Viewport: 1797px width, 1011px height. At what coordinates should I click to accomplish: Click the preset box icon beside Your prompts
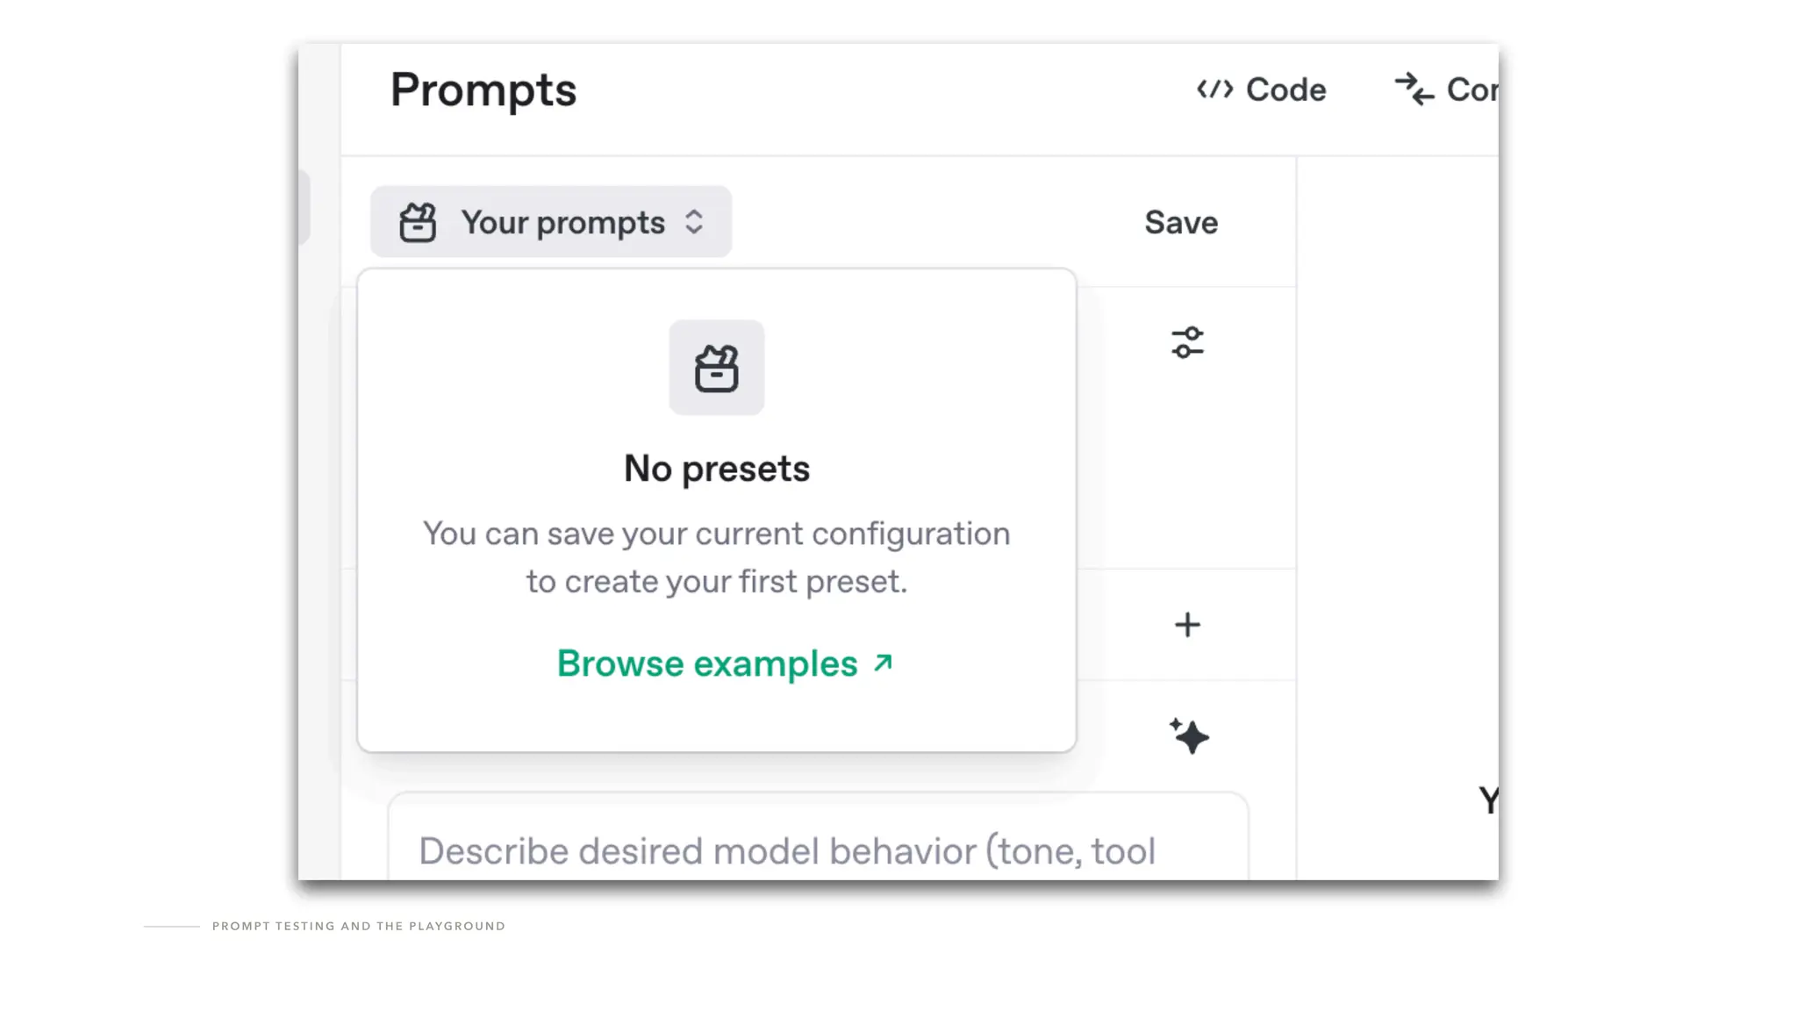click(418, 222)
